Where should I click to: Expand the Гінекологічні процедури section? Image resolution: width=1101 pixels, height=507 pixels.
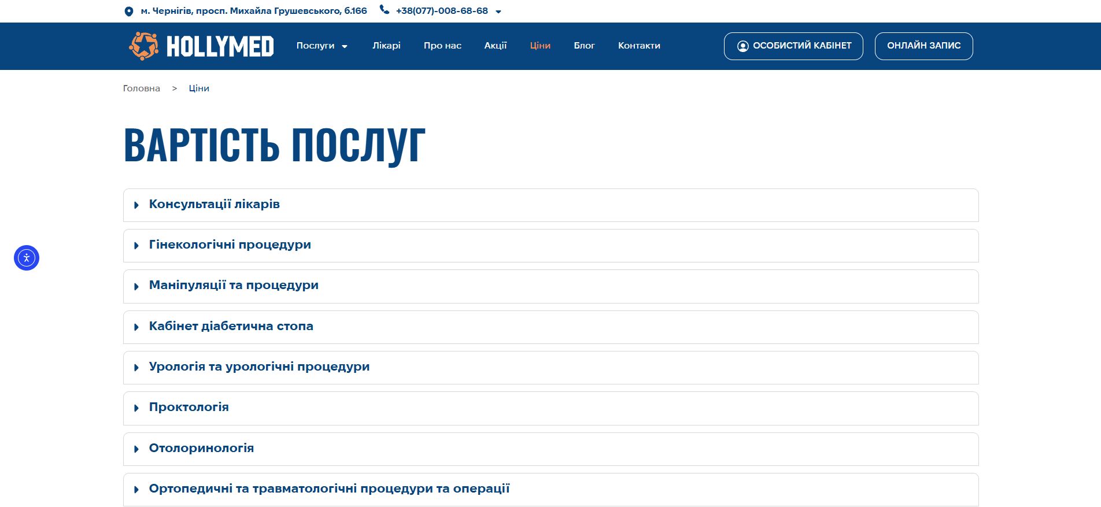(230, 245)
